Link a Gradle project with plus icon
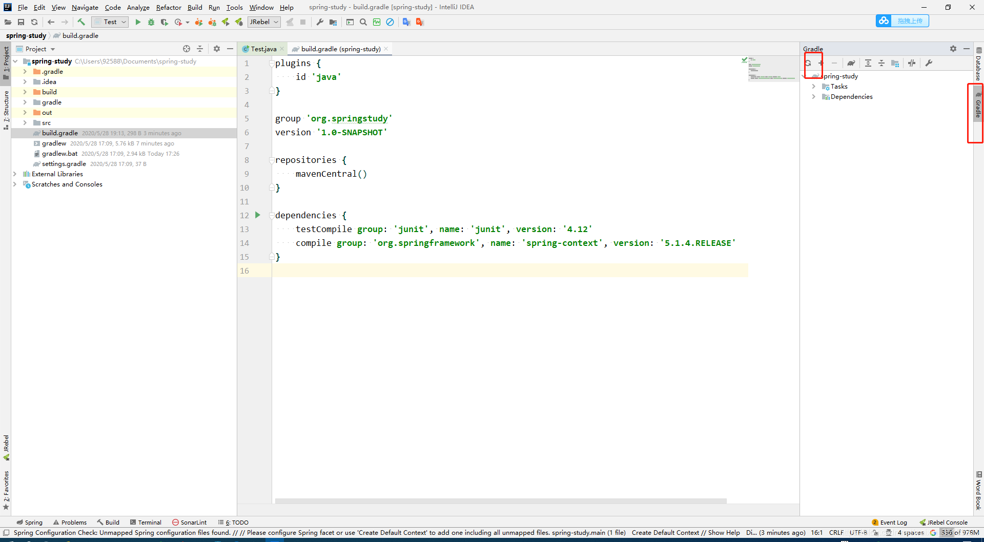 tap(821, 63)
